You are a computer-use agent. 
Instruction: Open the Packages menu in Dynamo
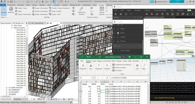tap(137, 10)
